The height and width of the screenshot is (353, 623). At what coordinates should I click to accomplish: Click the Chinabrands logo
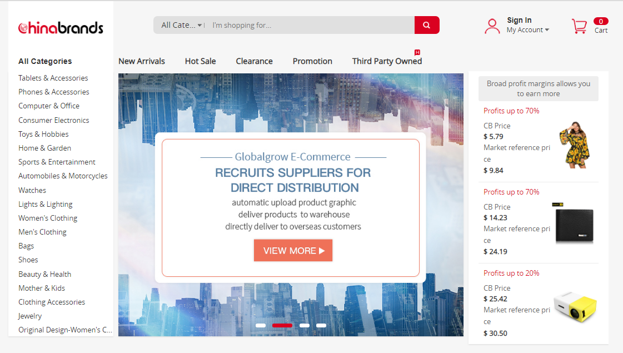[x=61, y=27]
